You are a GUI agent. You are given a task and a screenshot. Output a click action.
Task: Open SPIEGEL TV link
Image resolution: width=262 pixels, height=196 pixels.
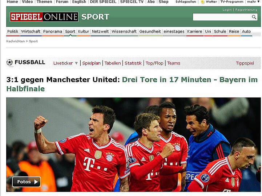click(132, 2)
